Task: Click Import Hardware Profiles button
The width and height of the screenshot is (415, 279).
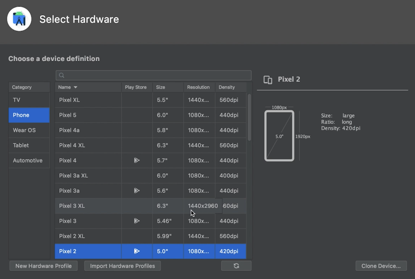Action: coord(123,266)
